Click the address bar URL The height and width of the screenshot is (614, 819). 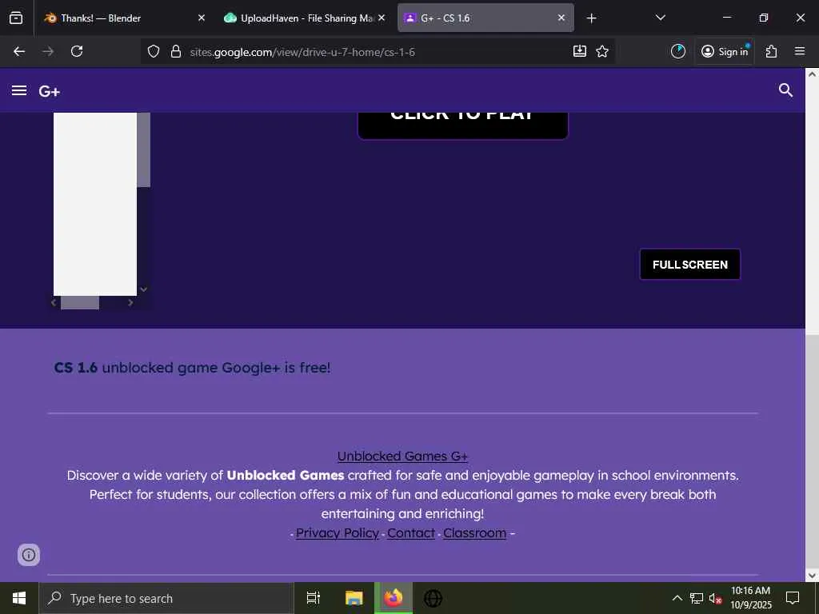pyautogui.click(x=302, y=52)
